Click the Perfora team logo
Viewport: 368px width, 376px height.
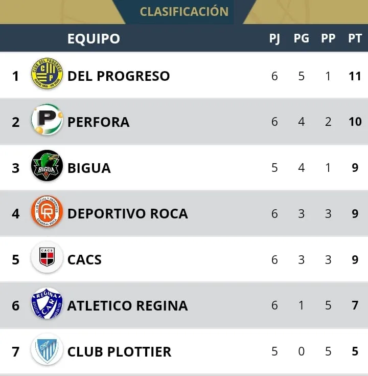pos(47,121)
